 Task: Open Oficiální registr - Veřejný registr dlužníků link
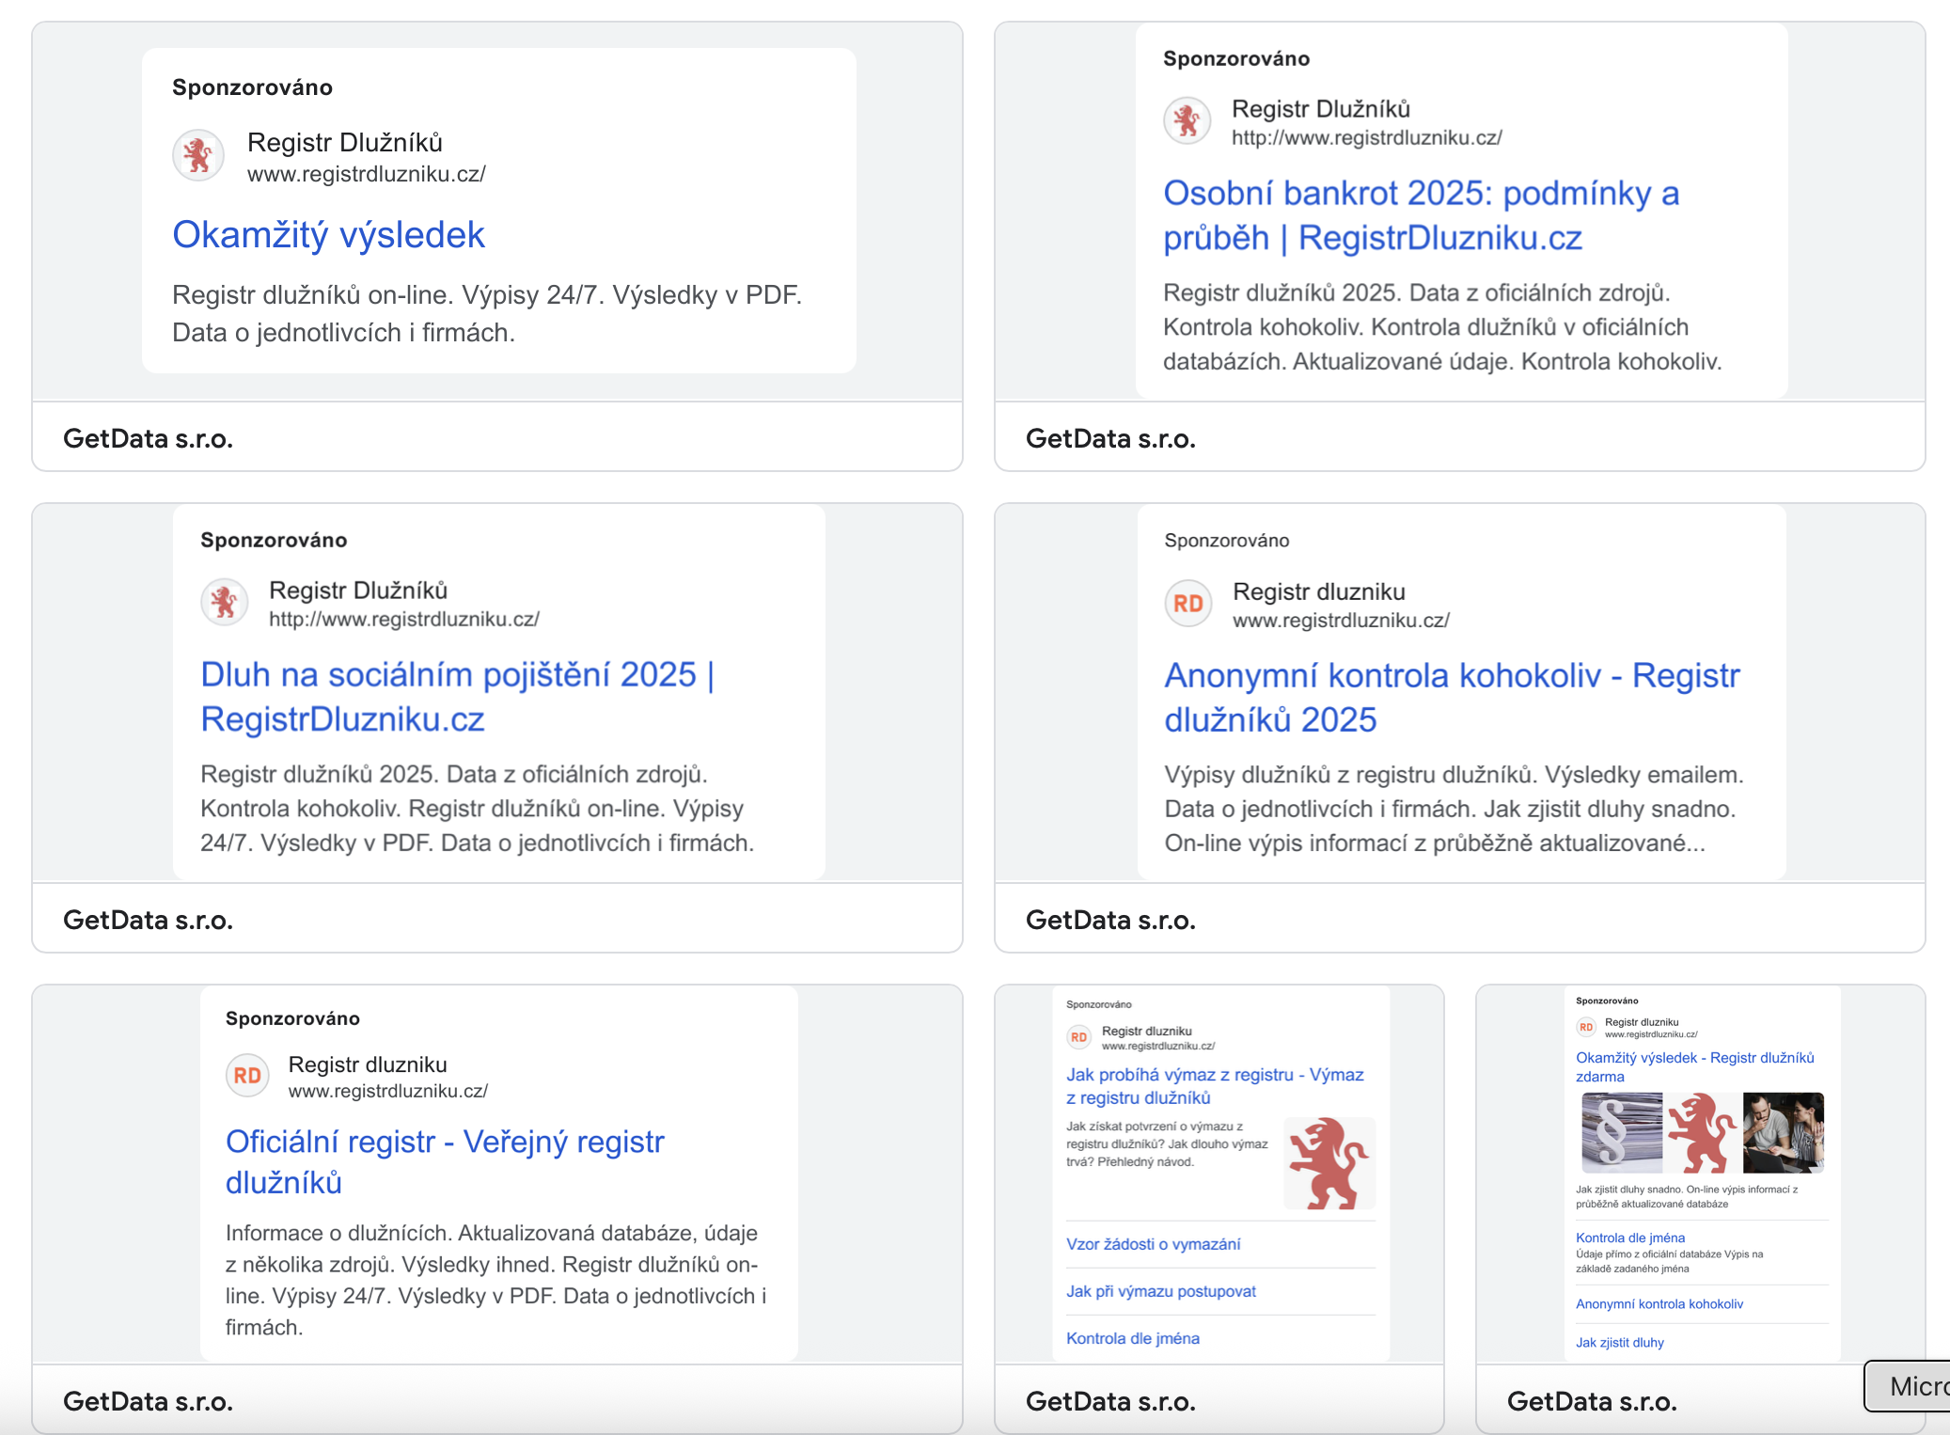pyautogui.click(x=445, y=1162)
